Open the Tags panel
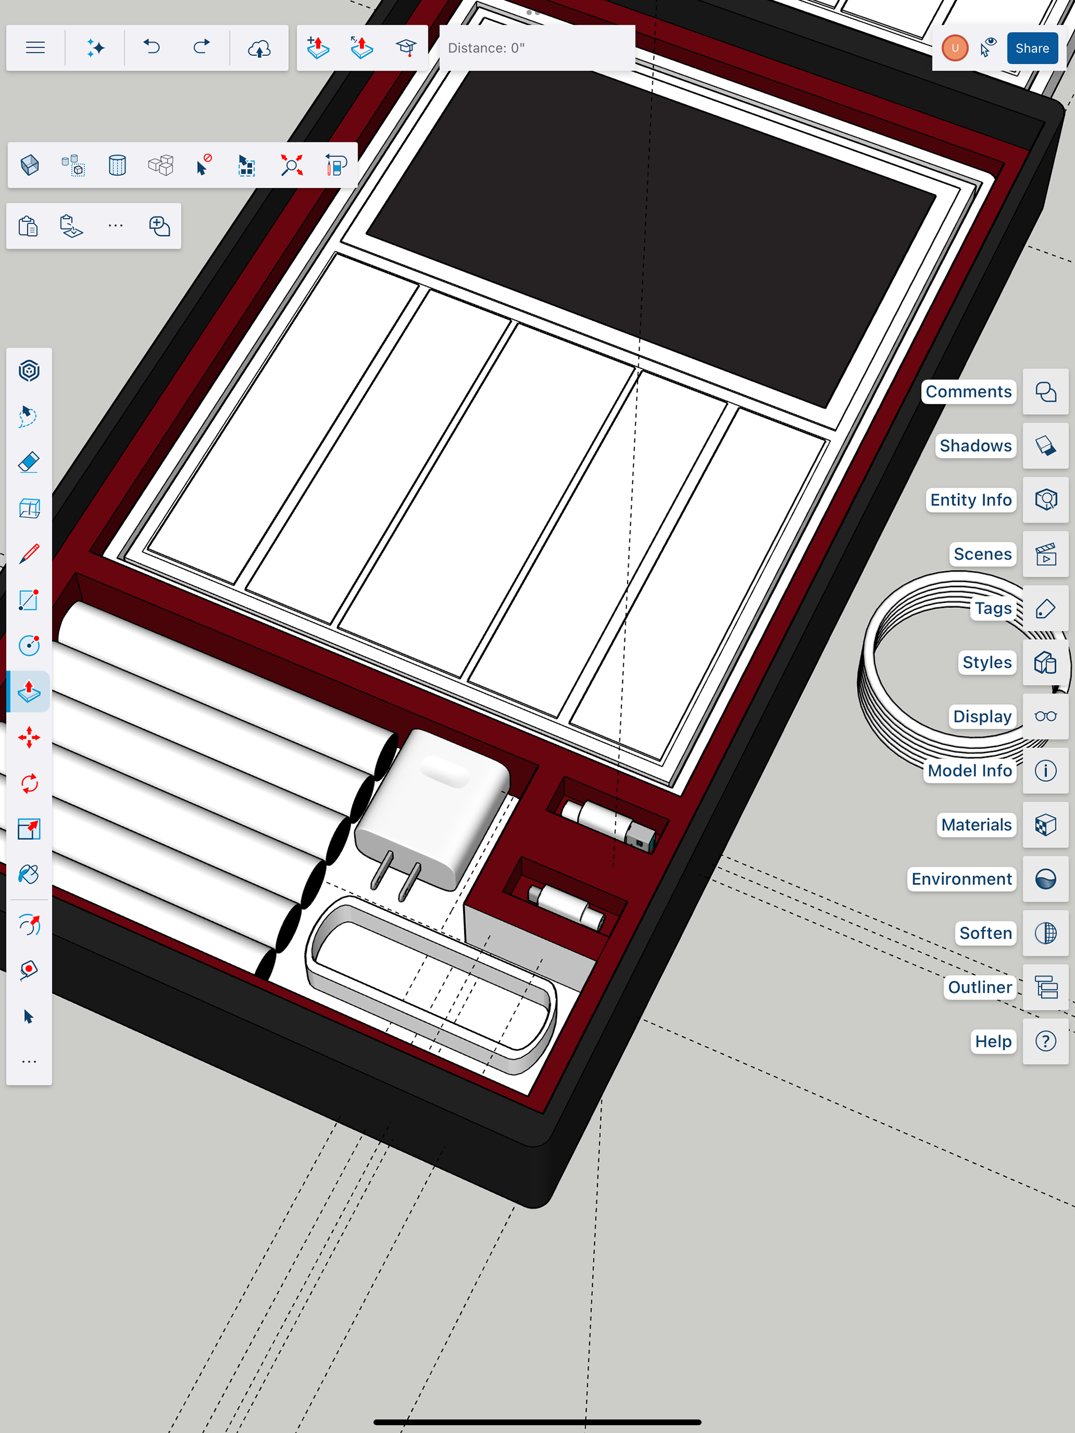This screenshot has height=1433, width=1075. tap(1045, 608)
